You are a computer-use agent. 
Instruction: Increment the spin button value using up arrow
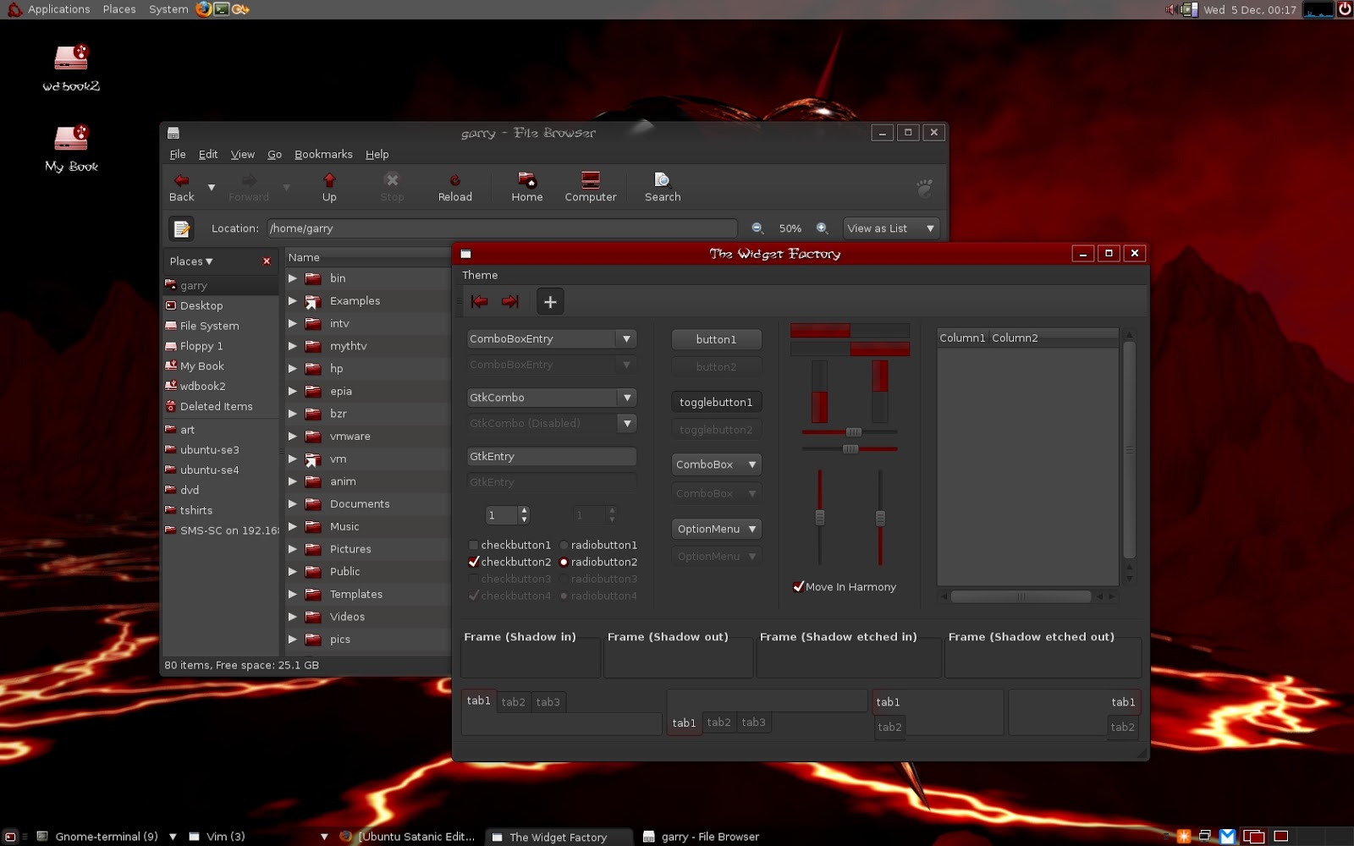[x=524, y=511]
